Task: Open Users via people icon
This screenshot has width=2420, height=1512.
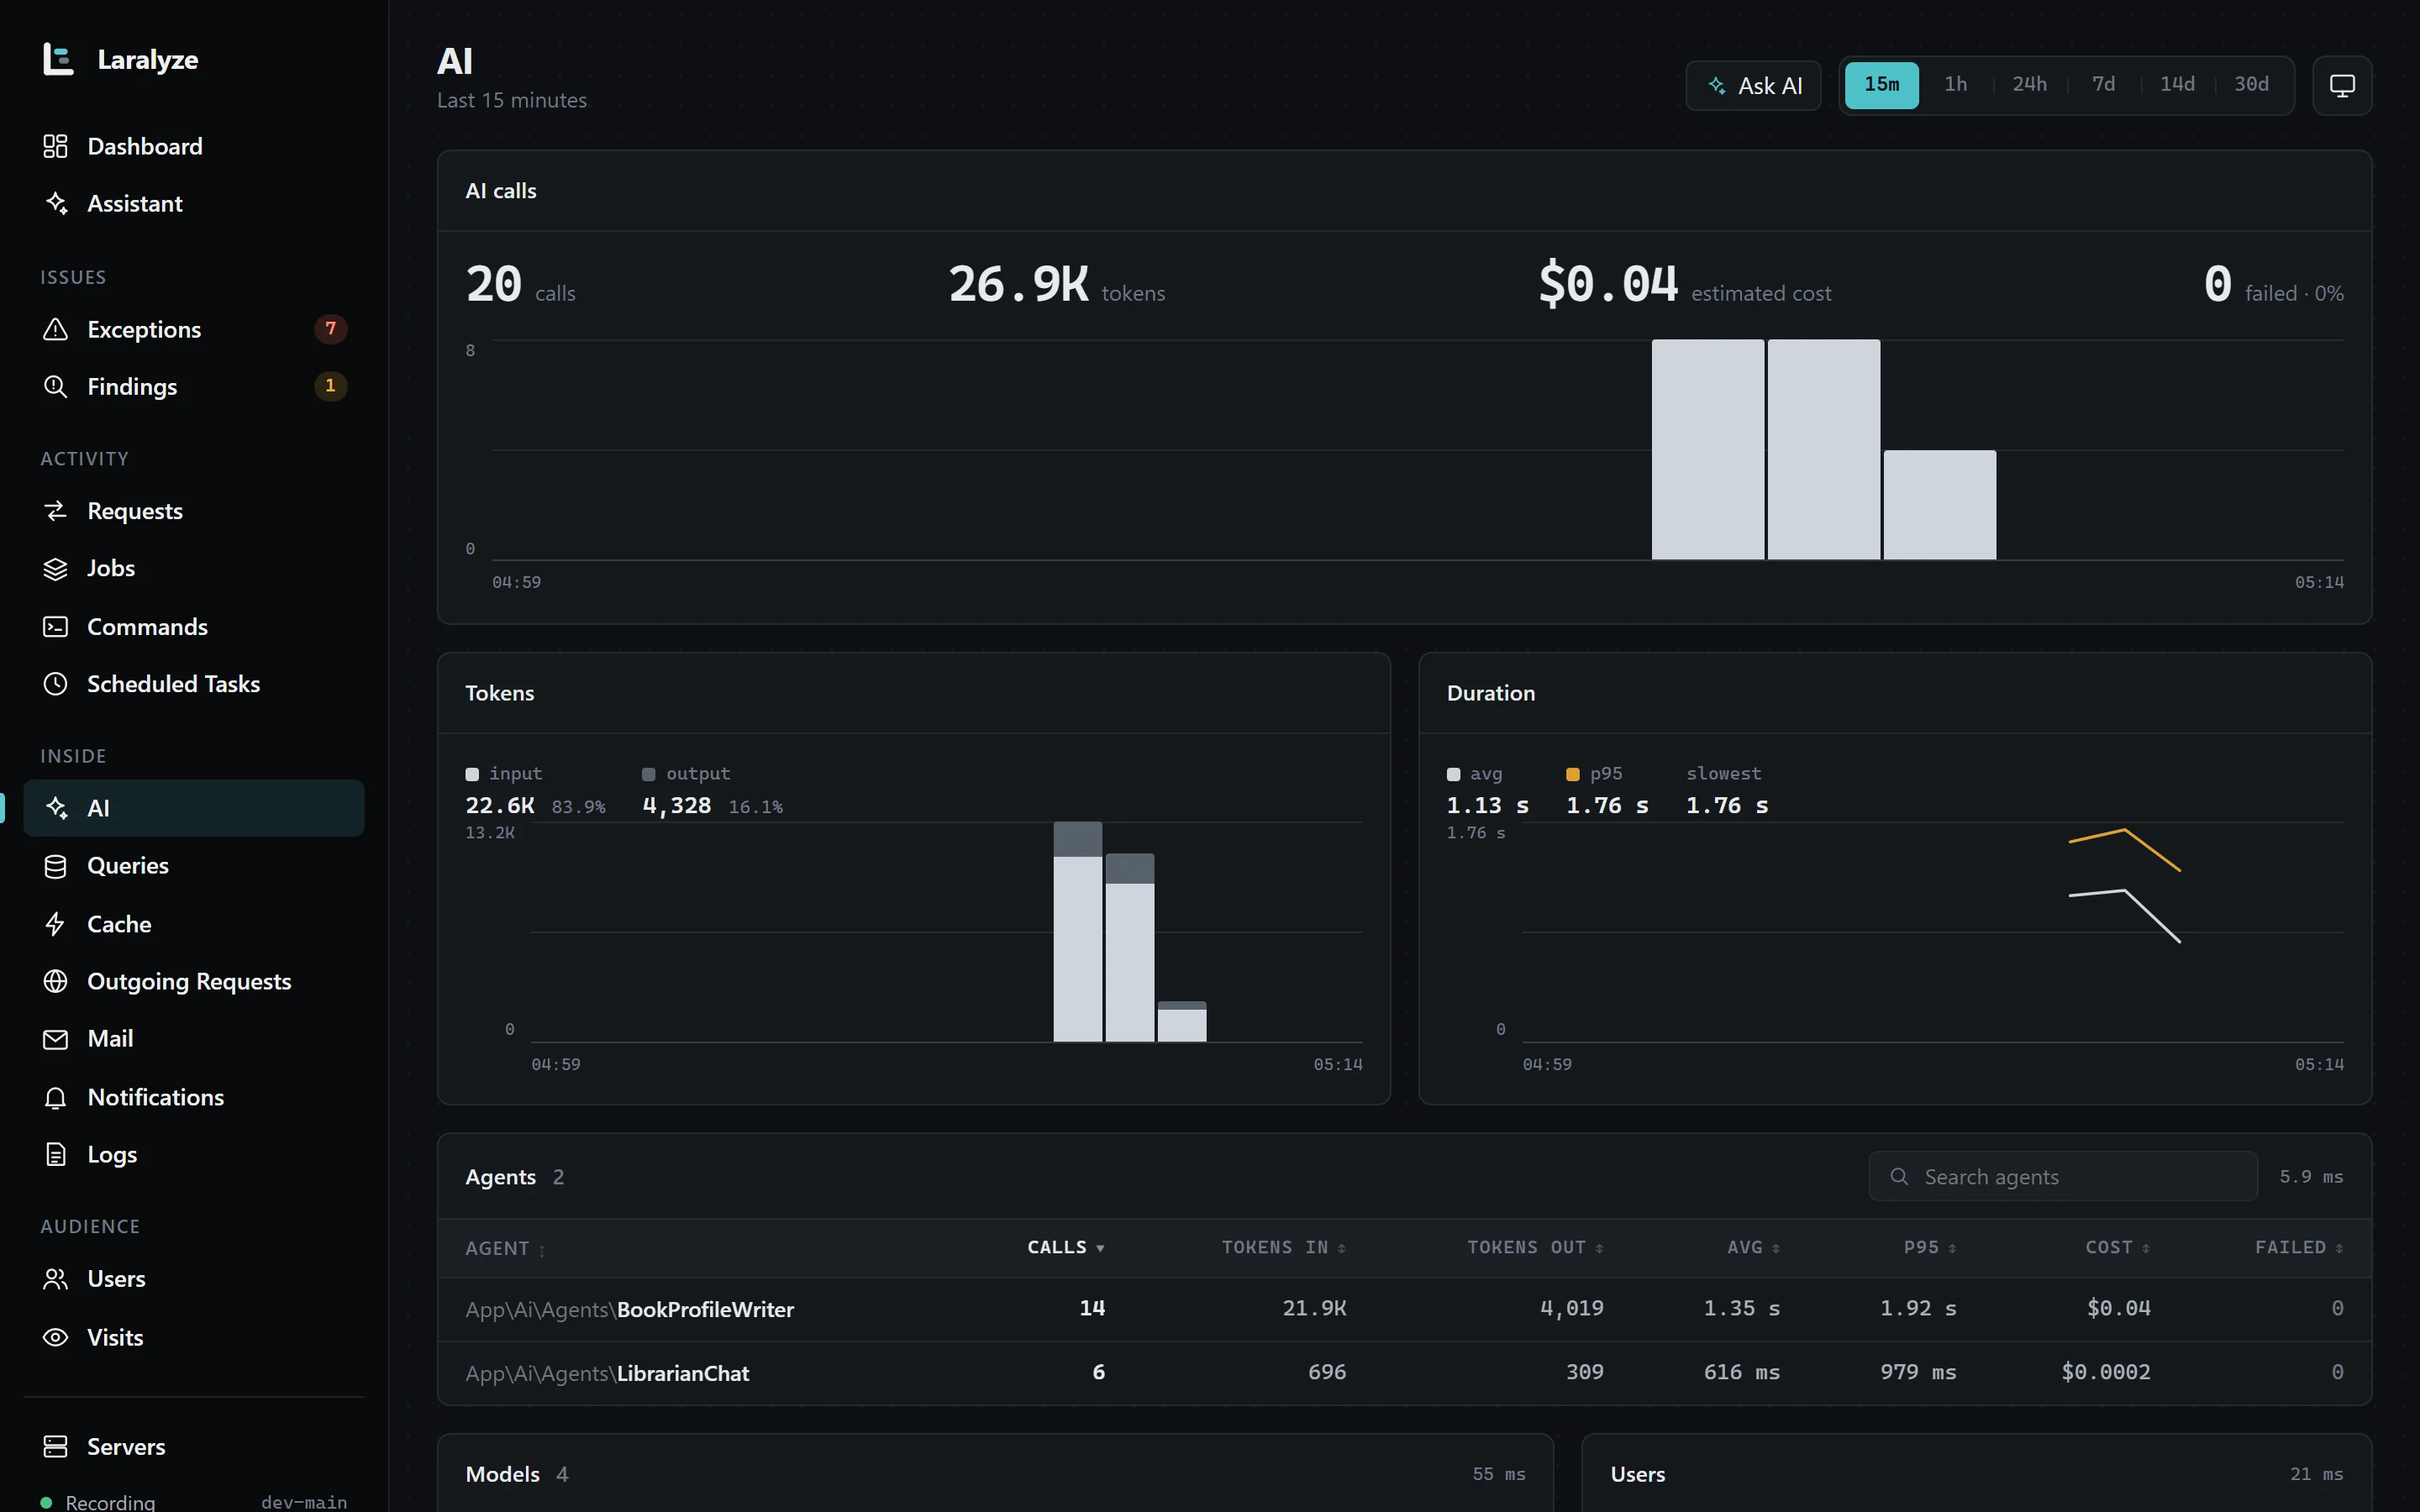Action: point(55,1279)
